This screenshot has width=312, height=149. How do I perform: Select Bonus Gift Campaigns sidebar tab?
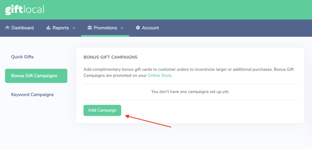(x=36, y=76)
